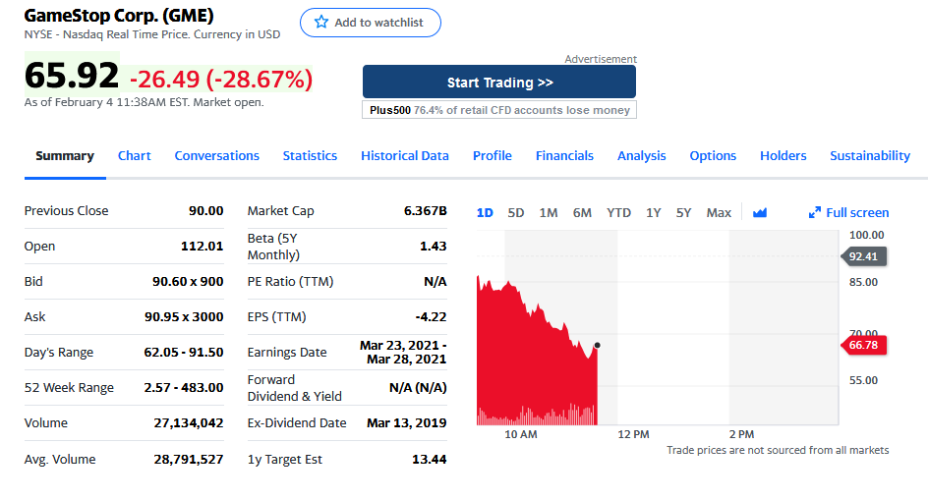The width and height of the screenshot is (928, 500).
Task: Click the Start Trading advertisement button
Action: [499, 83]
